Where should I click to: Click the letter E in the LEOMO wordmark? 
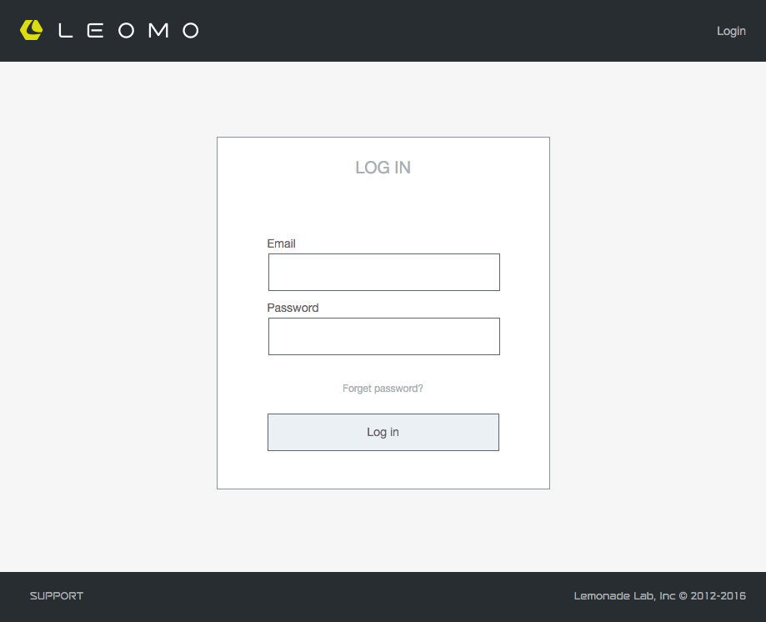coord(95,30)
